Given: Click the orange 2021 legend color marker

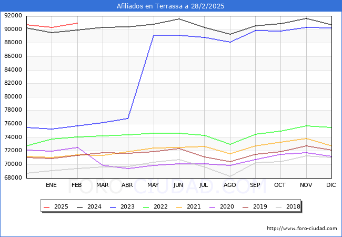Looking at the screenshot, I should click(179, 207).
